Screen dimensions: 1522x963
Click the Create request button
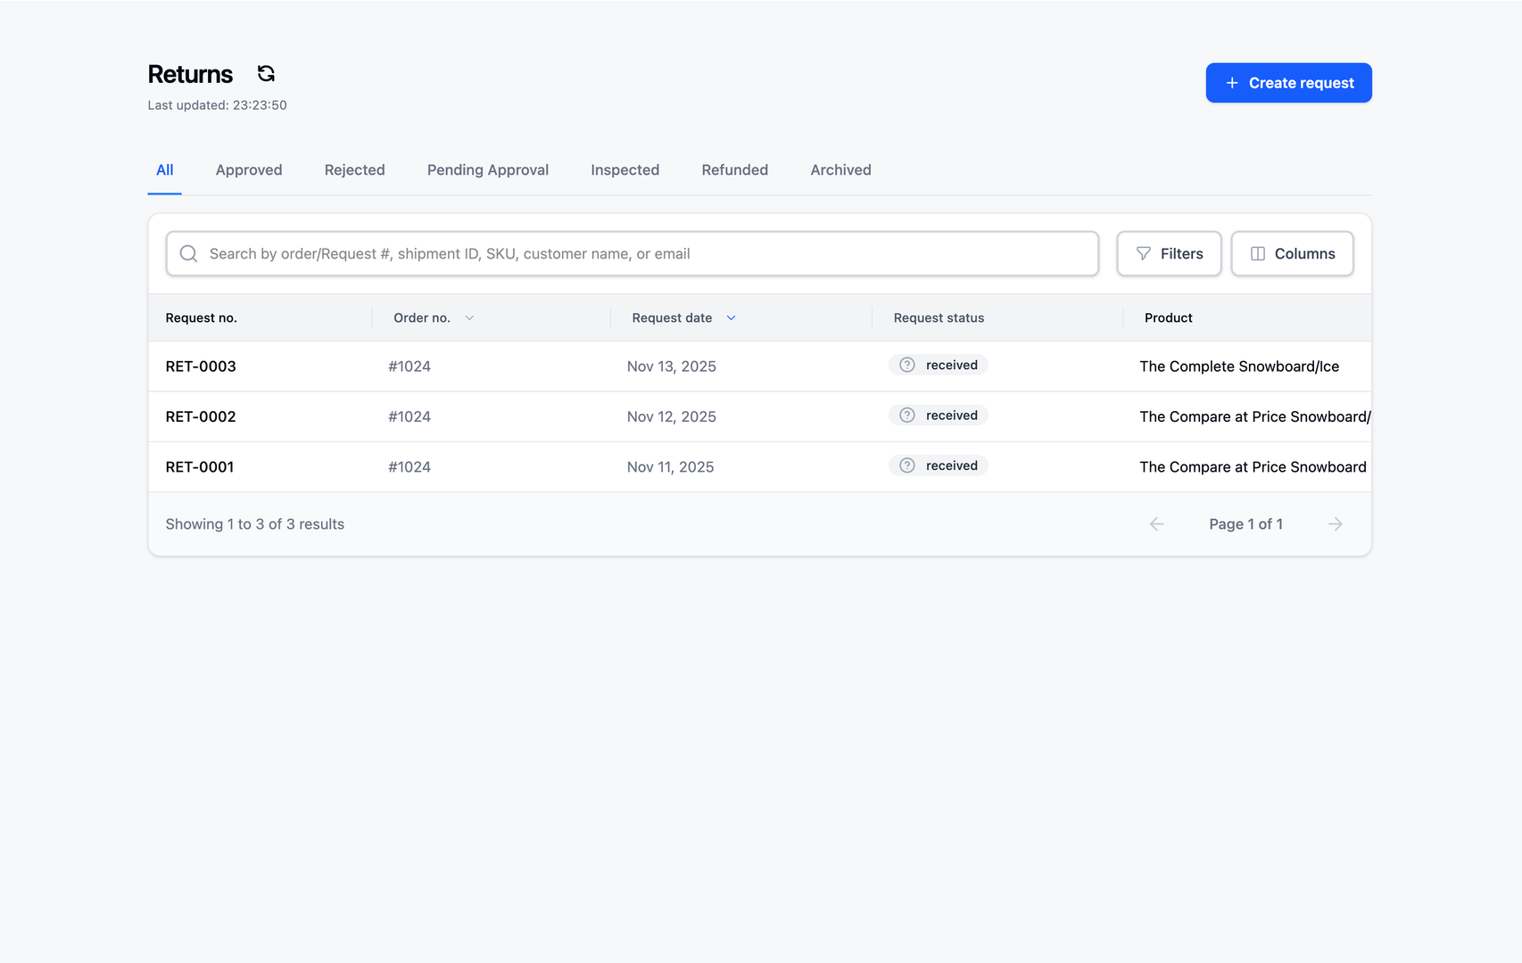1288,82
